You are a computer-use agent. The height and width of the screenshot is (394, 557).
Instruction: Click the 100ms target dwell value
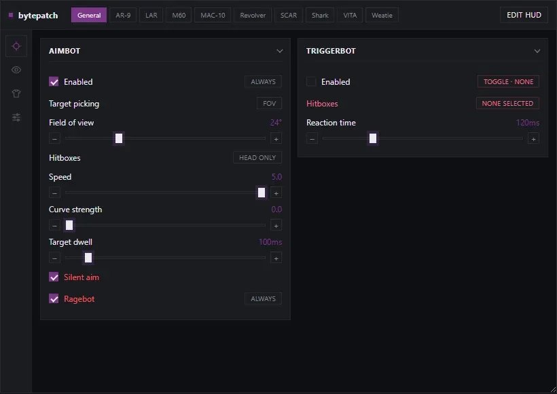(270, 242)
